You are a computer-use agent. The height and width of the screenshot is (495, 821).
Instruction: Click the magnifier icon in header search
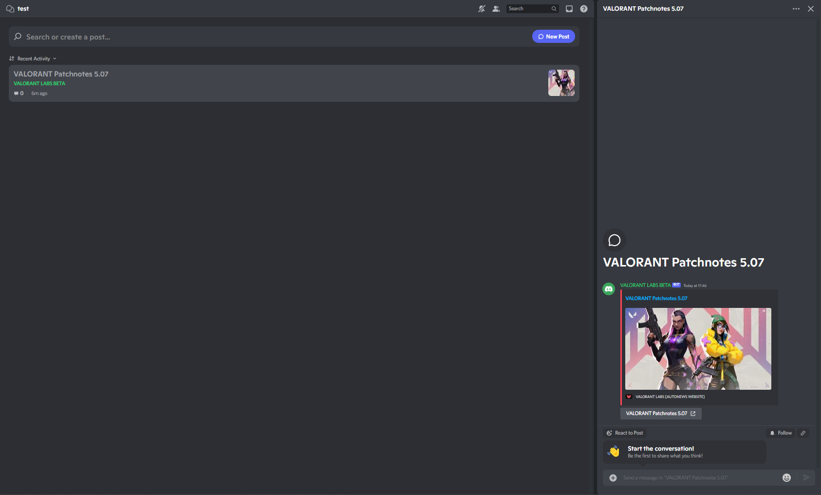click(x=554, y=9)
